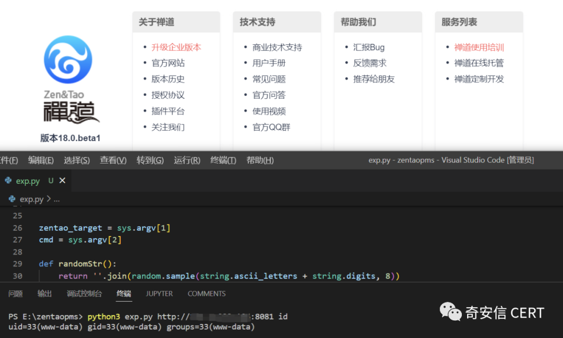Switch to the JUPYTER panel tab
This screenshot has width=563, height=338.
159,294
